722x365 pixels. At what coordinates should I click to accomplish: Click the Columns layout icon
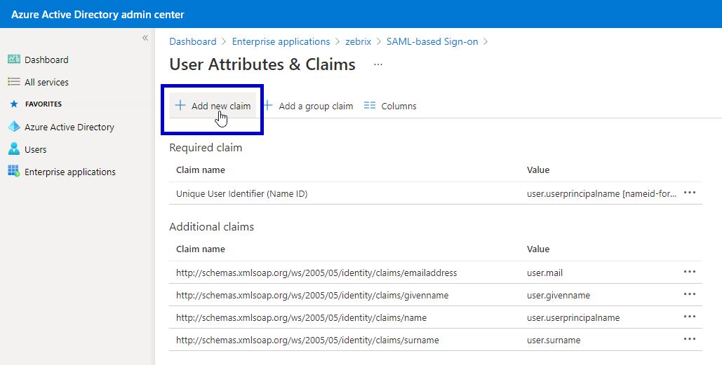[x=369, y=106]
